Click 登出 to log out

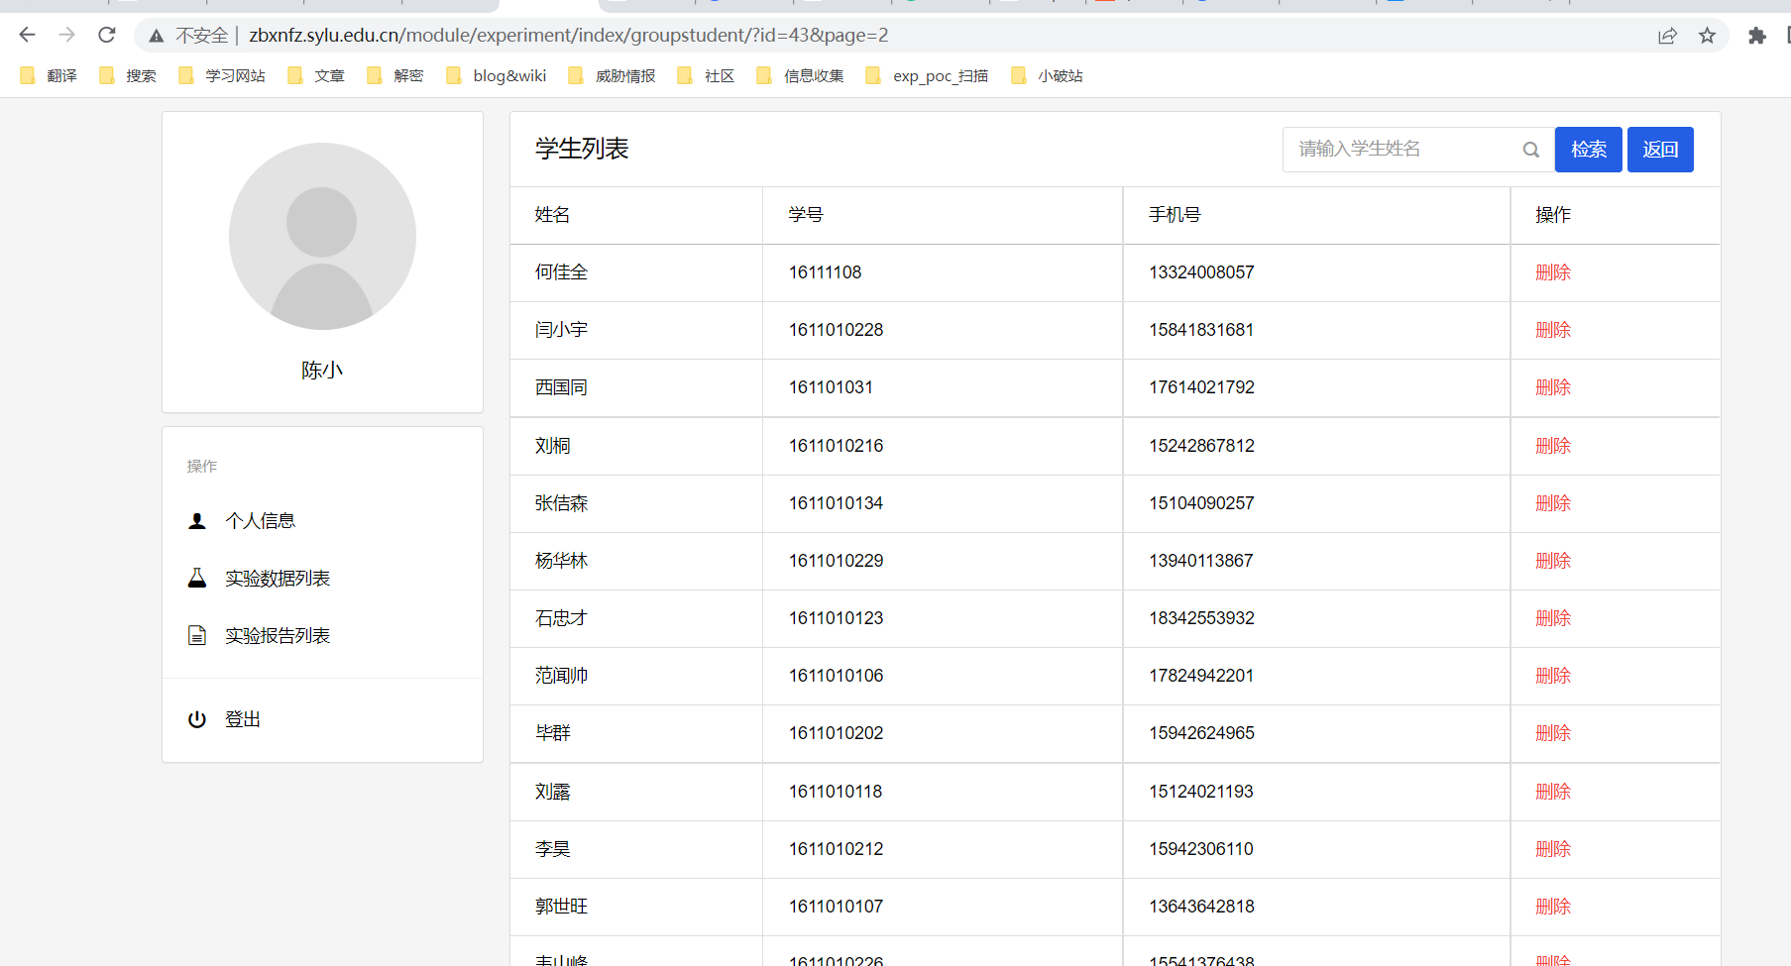click(243, 719)
